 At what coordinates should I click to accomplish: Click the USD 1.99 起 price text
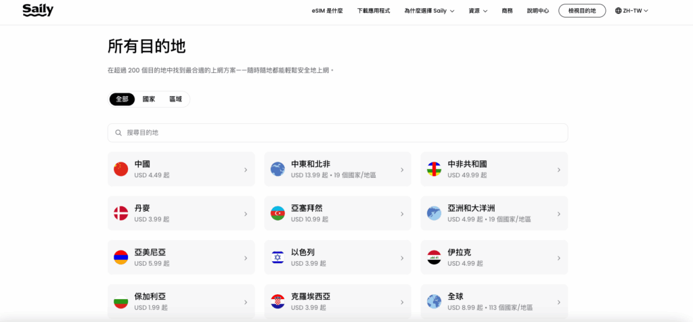pyautogui.click(x=151, y=308)
